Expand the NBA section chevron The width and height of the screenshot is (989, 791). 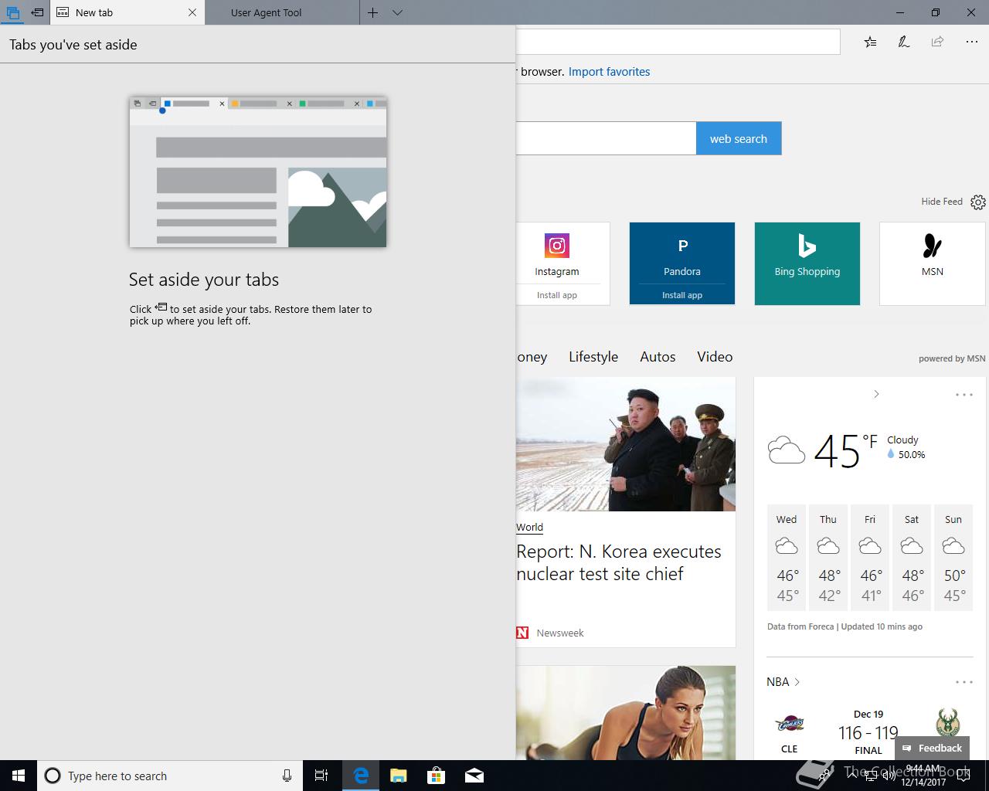click(x=797, y=682)
